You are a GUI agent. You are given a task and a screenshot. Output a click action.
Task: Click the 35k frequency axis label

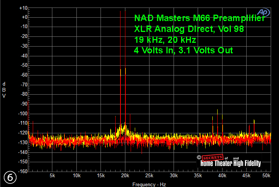click(198, 176)
